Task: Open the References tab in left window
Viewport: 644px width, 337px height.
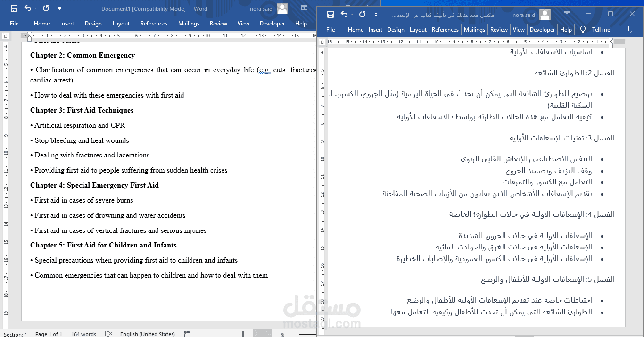Action: point(154,24)
